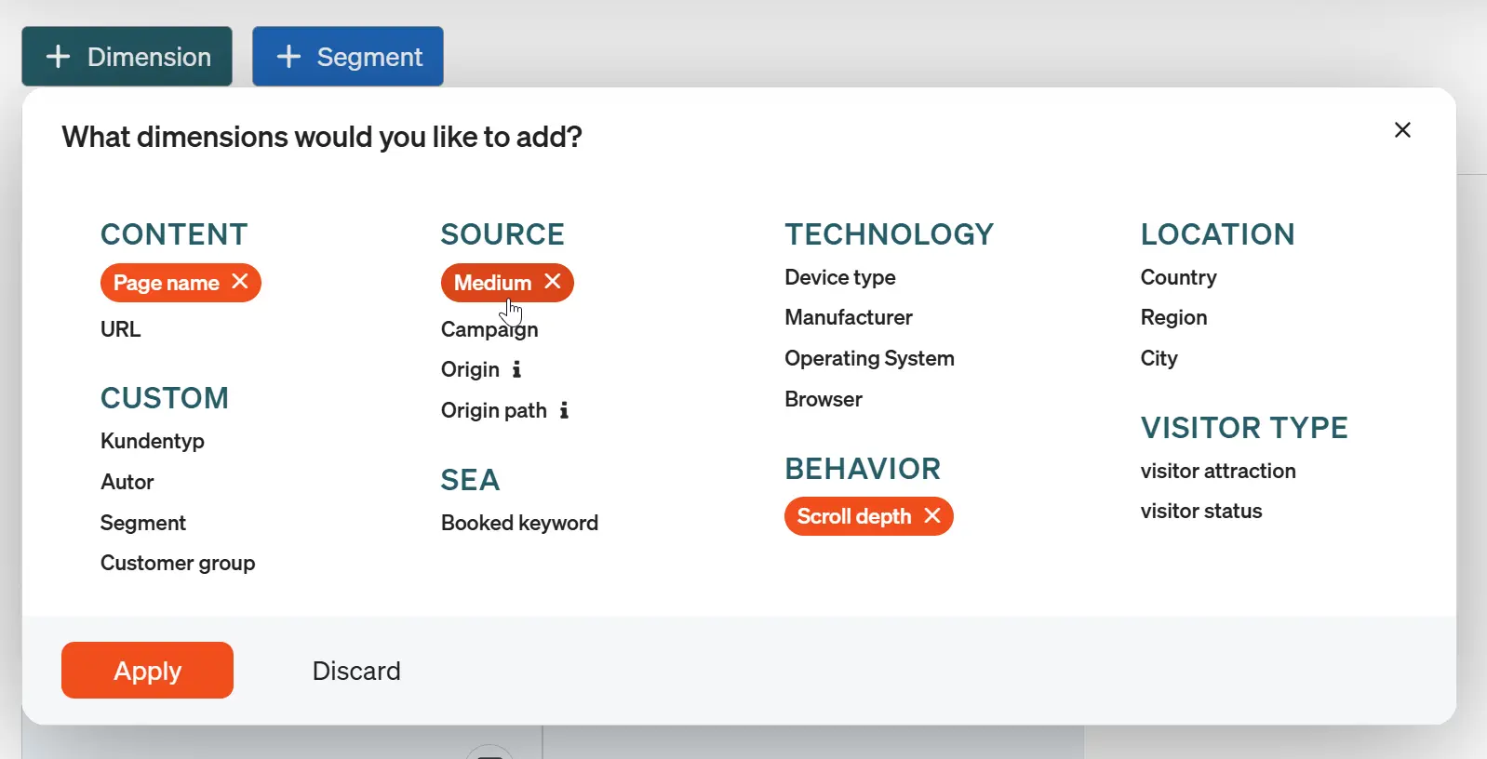Viewport: 1487px width, 759px height.
Task: Discard the dimension changes
Action: [x=356, y=671]
